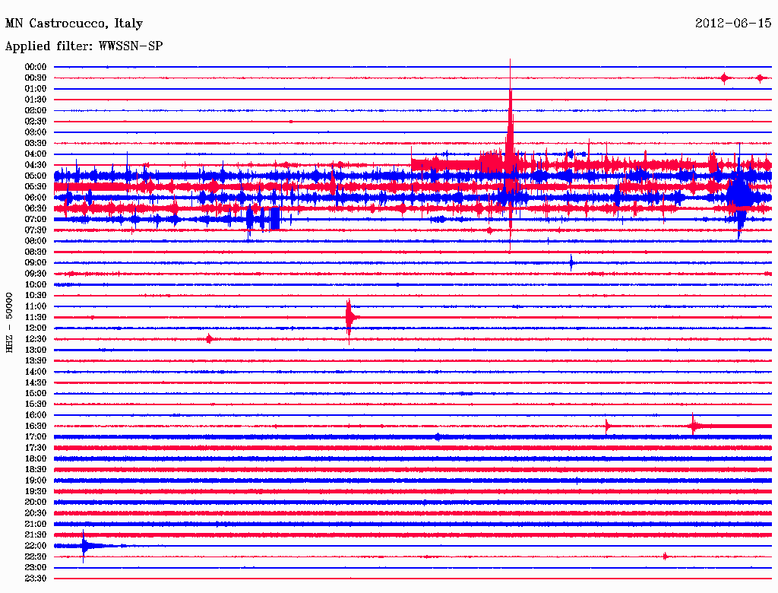
Task: Click the "MN Castrocucco, Italy" station title
Action: click(74, 24)
